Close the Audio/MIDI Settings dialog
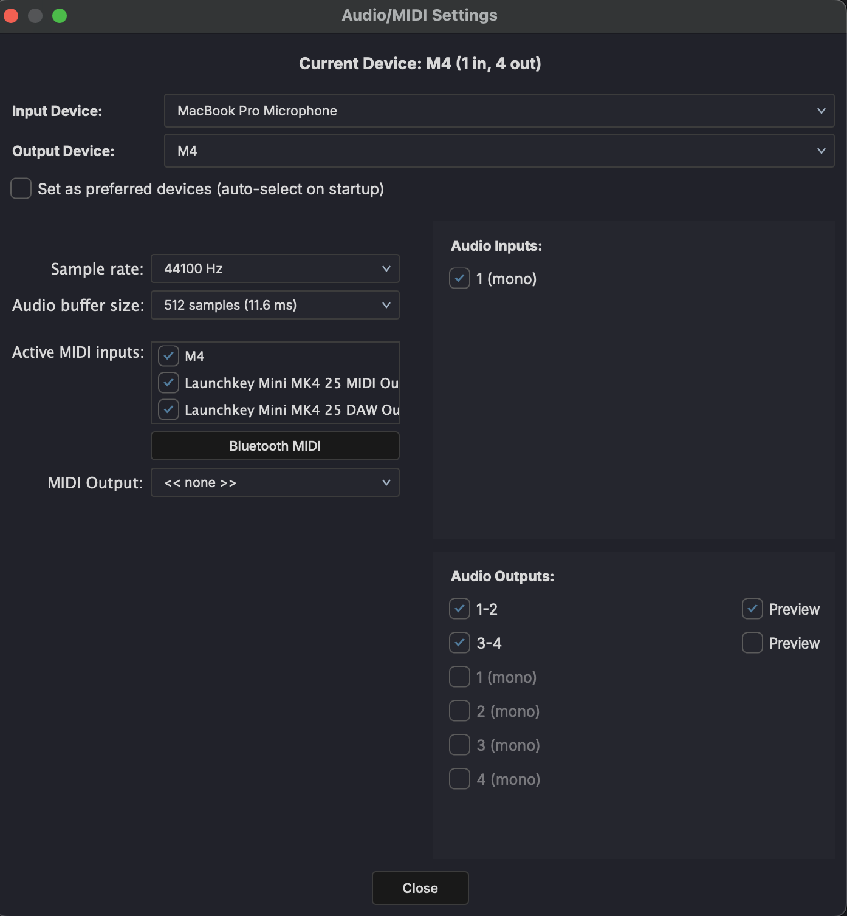 pyautogui.click(x=420, y=888)
